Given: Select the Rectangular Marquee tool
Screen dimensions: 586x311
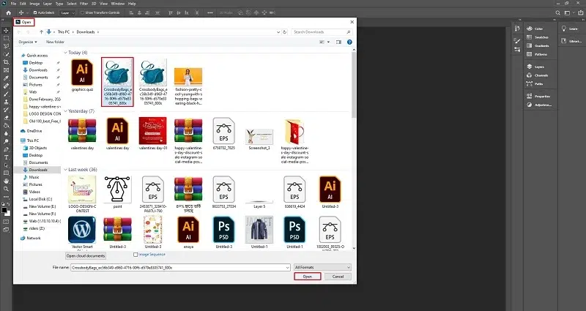Looking at the screenshot, I should coord(6,39).
